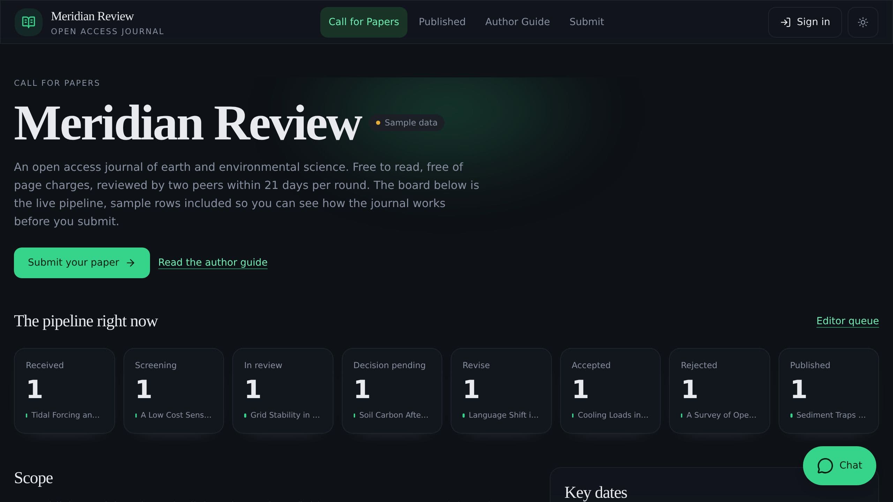Click the CALL FOR PAPERS eyebrow label
Viewport: 893px width, 502px height.
pos(57,83)
